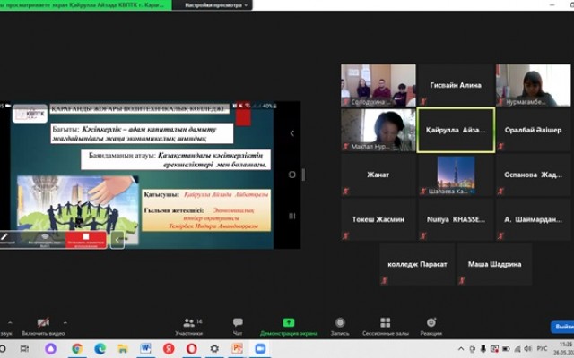Start Демонстрация экрана screen share
This screenshot has height=358, width=574.
pyautogui.click(x=289, y=324)
